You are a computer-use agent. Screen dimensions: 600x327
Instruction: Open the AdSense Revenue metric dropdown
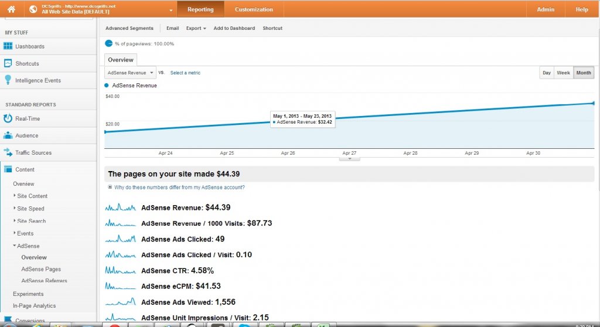[x=129, y=72]
